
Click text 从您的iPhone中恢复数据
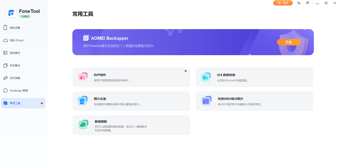tap(232, 80)
